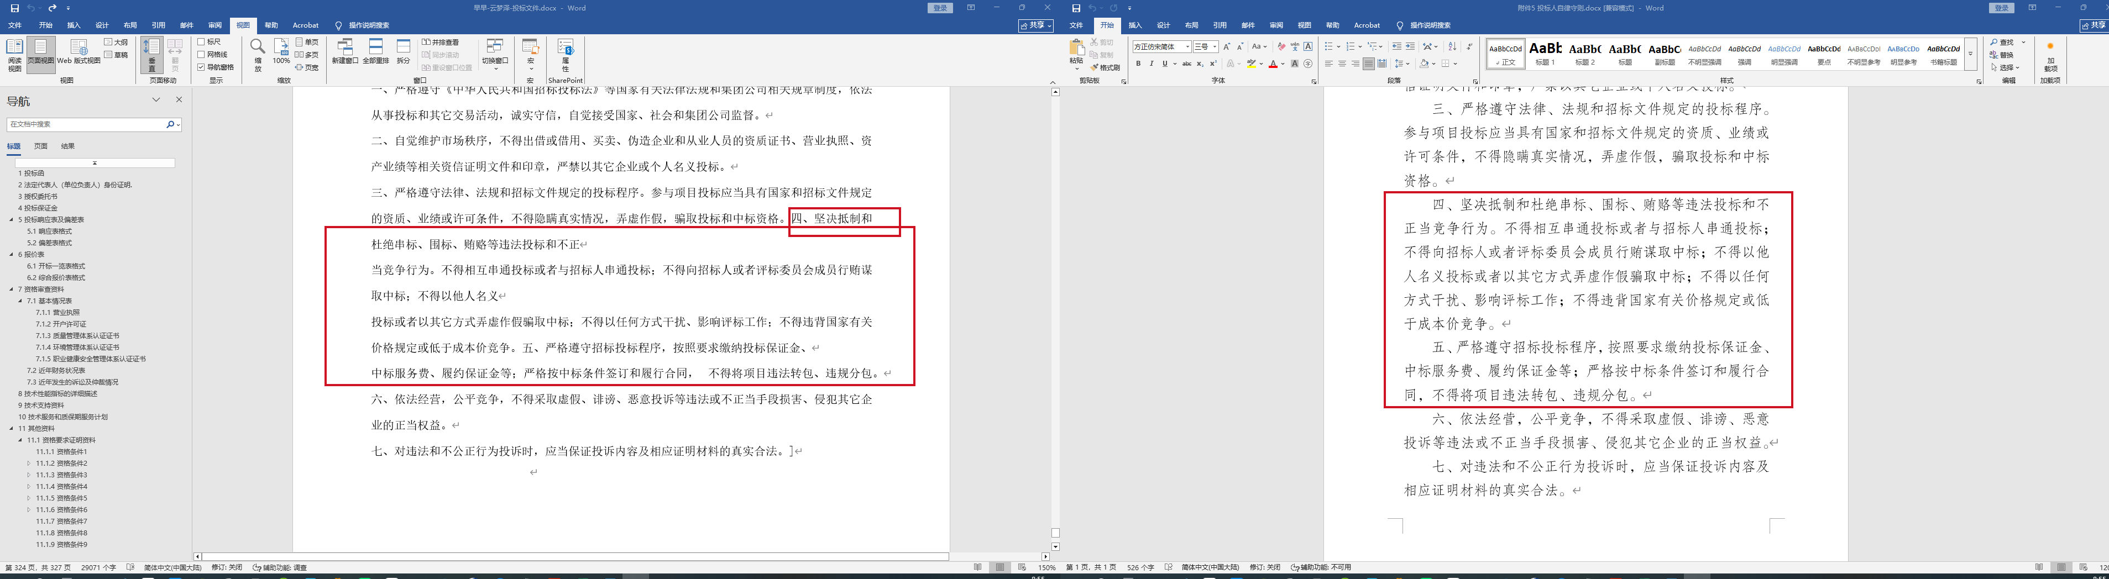Click the Underline U button
Image resolution: width=2109 pixels, height=579 pixels.
click(1164, 64)
